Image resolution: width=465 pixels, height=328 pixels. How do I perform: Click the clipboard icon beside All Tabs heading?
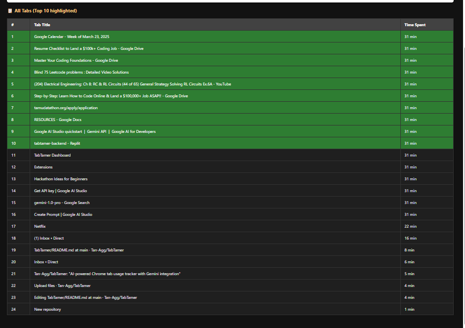coord(10,11)
